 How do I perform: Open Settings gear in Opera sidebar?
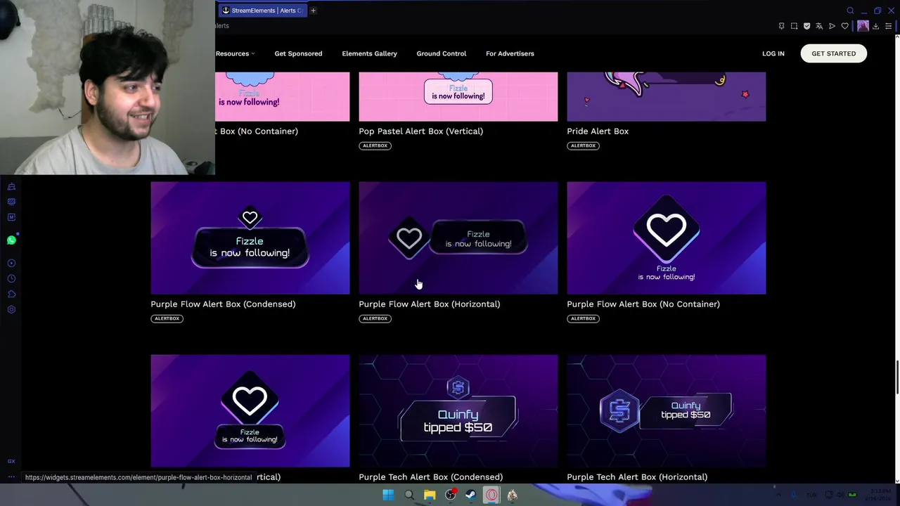click(x=11, y=309)
